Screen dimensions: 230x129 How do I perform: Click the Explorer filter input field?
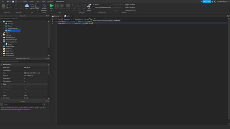pos(24,19)
